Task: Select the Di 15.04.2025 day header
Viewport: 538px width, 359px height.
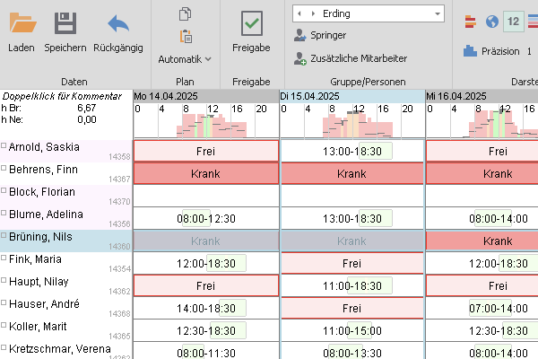Action: tap(351, 95)
